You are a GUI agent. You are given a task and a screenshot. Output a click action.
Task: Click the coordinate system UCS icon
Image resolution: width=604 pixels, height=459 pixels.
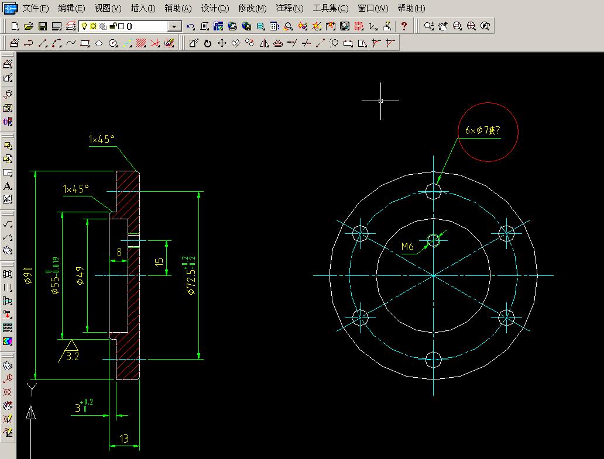[x=373, y=26]
